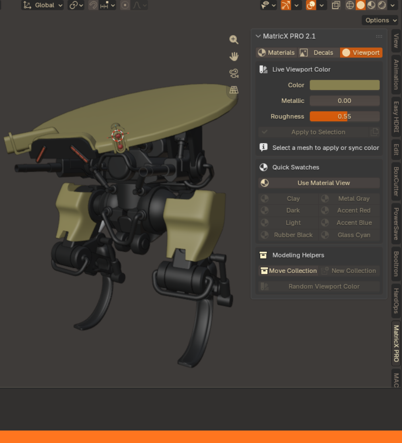Click 'Select a mesh to apply or sync color' text

(326, 148)
